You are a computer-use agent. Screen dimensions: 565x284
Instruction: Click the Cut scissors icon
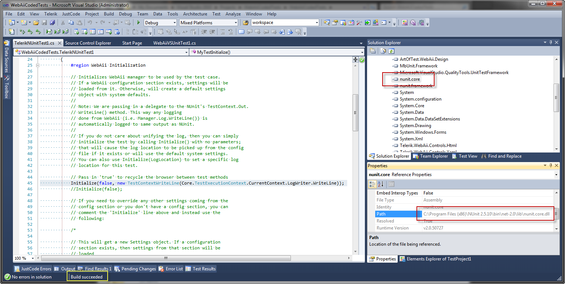tap(63, 22)
